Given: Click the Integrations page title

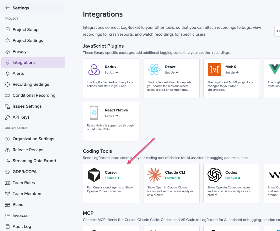Looking at the screenshot, I should click(103, 14).
